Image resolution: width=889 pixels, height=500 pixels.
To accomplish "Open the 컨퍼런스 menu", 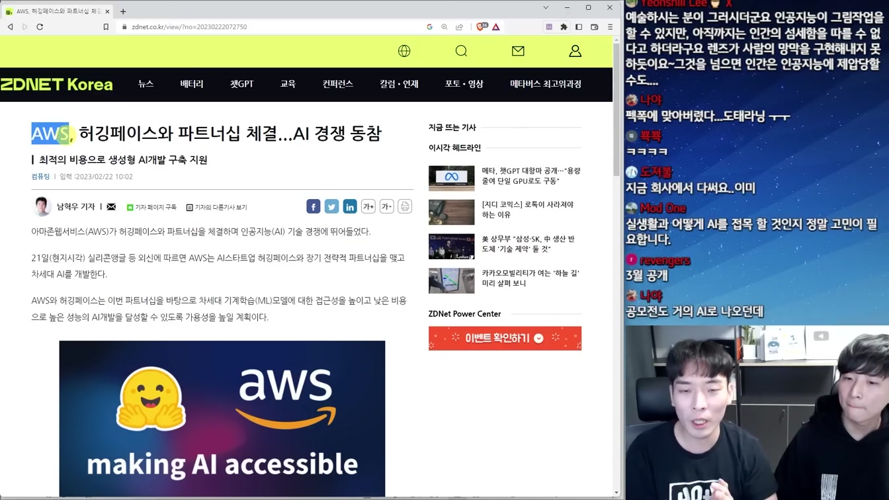I will [338, 84].
